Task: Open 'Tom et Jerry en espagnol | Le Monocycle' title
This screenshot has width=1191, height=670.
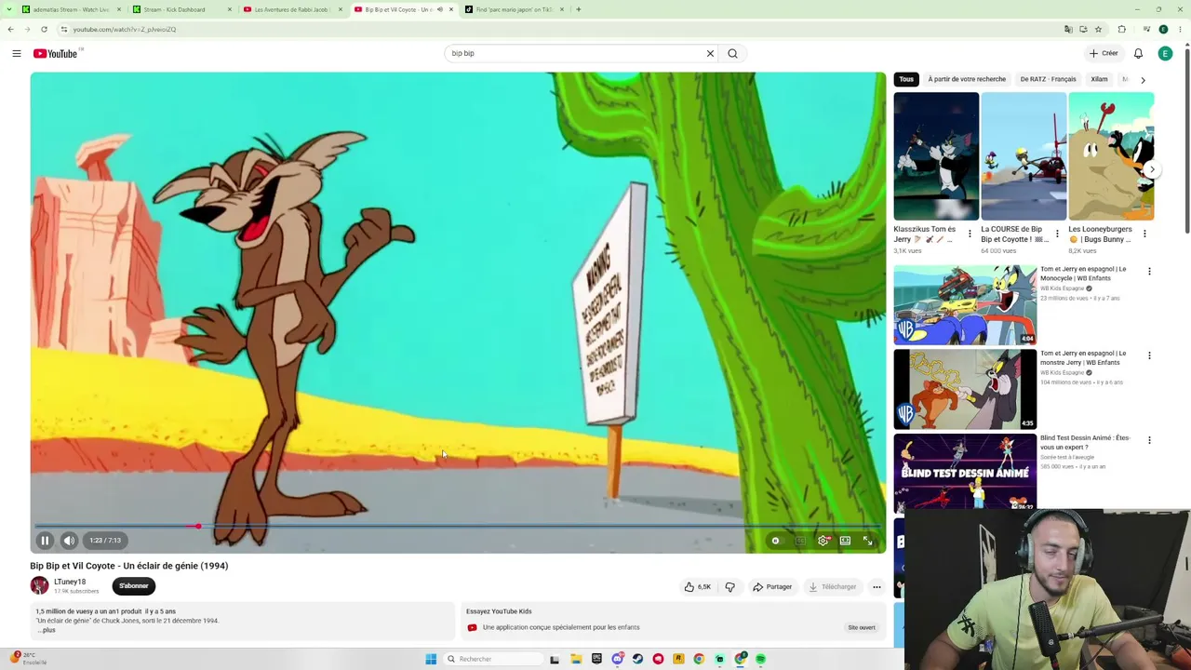Action: [1083, 274]
